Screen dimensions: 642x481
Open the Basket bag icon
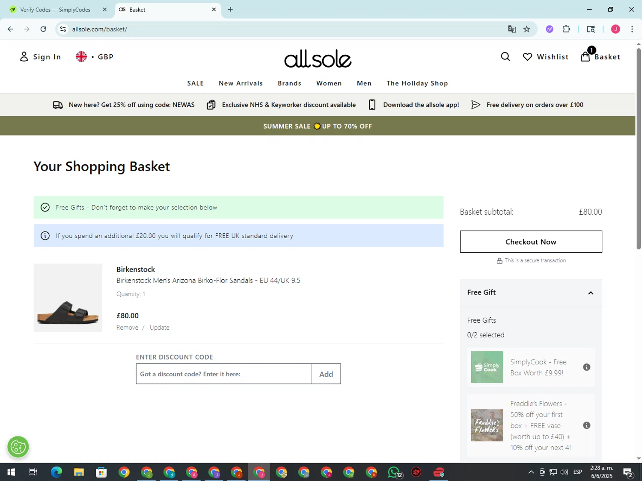point(585,57)
